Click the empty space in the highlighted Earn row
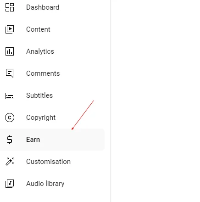The image size is (200, 202). pos(72,140)
